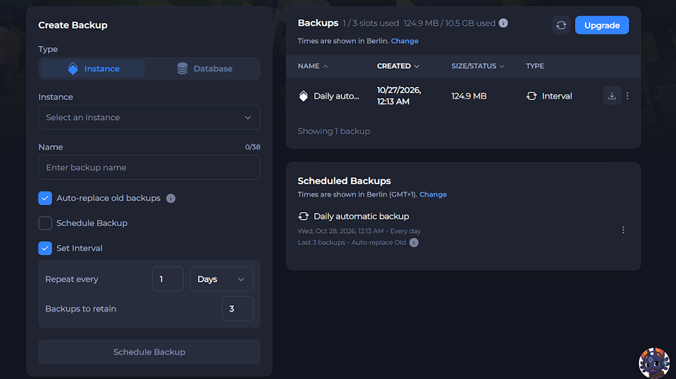Download the Daily auto backup

[x=612, y=96]
